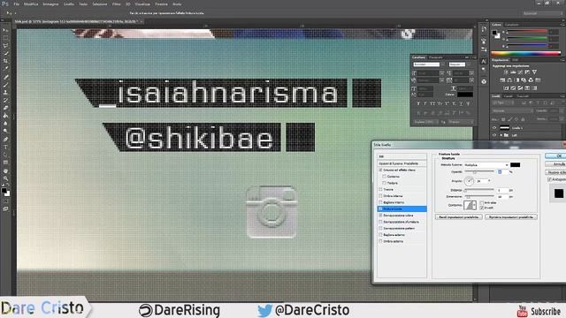Open Character panel icon in collapsed dock
Screen dimensions: 566x318
pyautogui.click(x=484, y=61)
